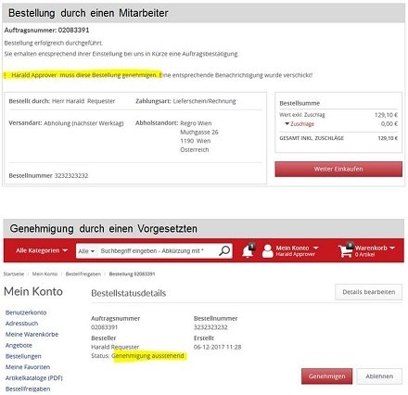Click the user account avatar icon
This screenshot has width=408, height=395.
coord(268,251)
